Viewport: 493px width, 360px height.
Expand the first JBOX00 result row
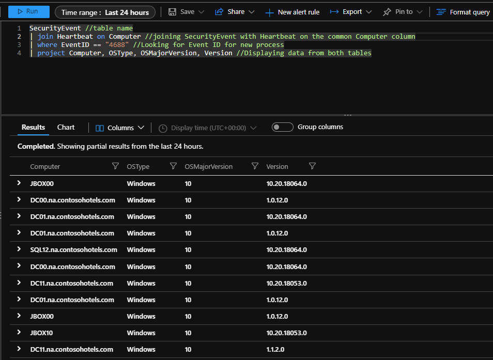19,183
